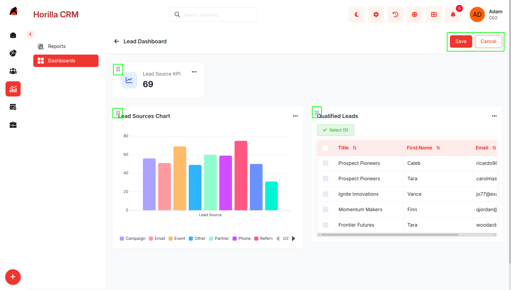Click the back arrow beside Lead Dashboard

click(x=117, y=41)
